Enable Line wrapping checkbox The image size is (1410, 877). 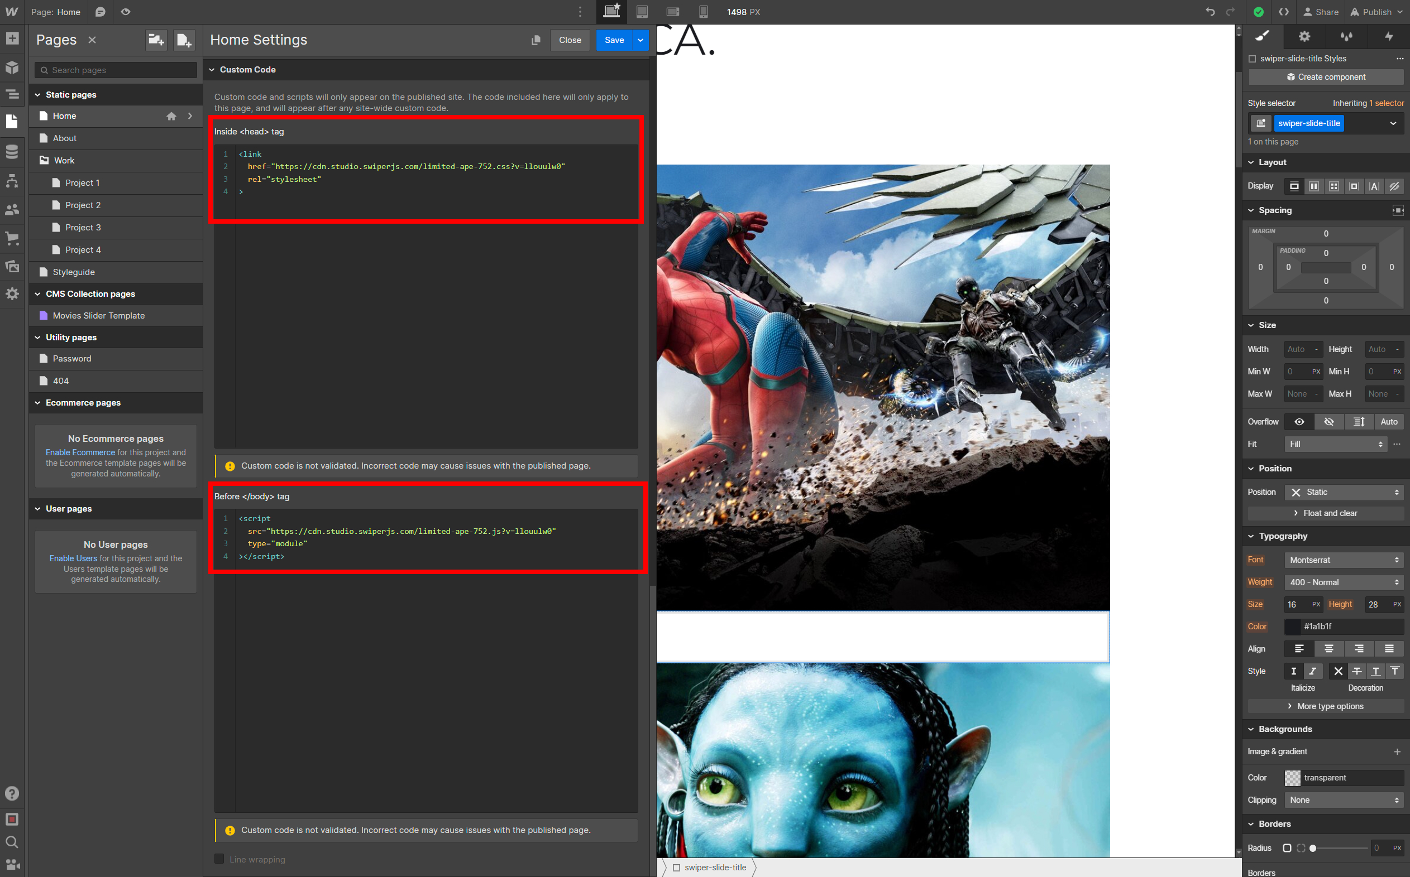pyautogui.click(x=219, y=859)
